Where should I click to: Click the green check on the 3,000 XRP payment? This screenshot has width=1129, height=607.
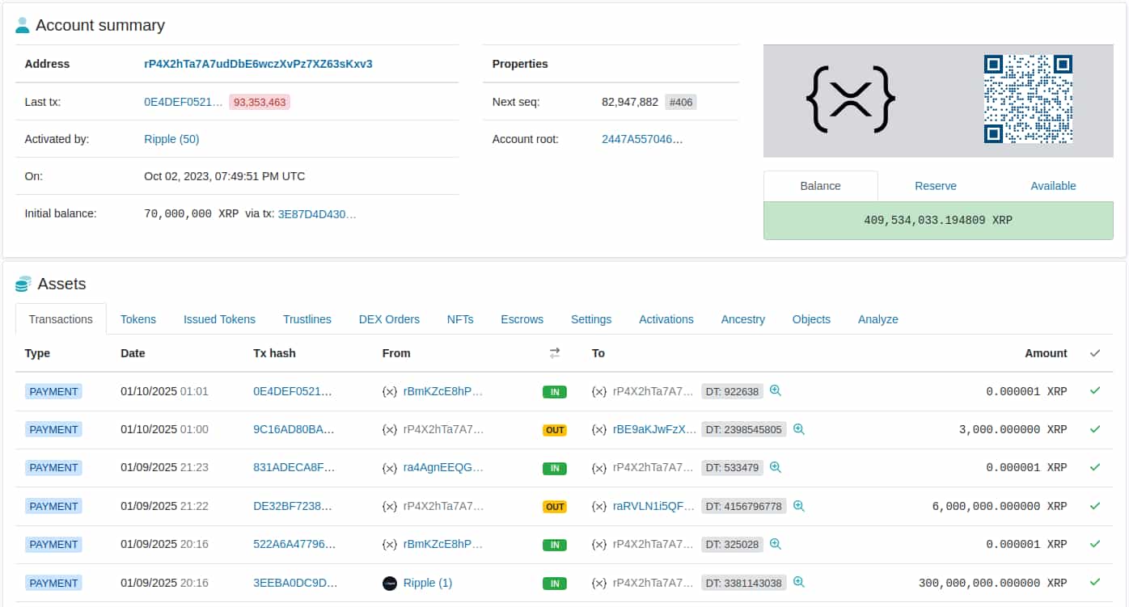[1095, 429]
